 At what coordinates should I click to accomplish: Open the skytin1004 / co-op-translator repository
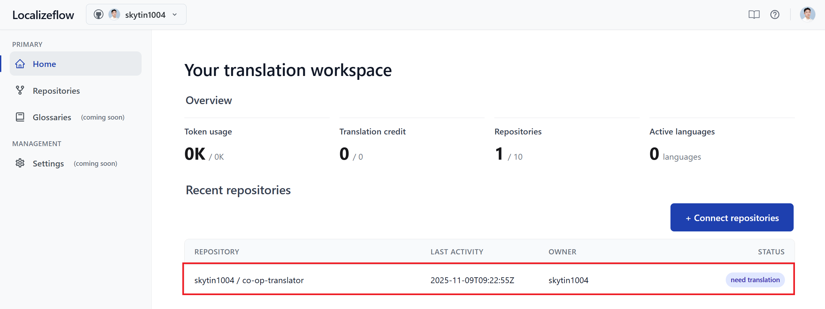tap(249, 280)
